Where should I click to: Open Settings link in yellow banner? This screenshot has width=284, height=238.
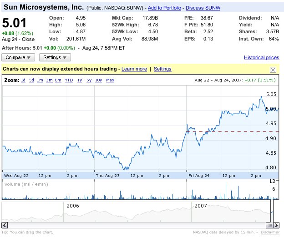point(162,69)
